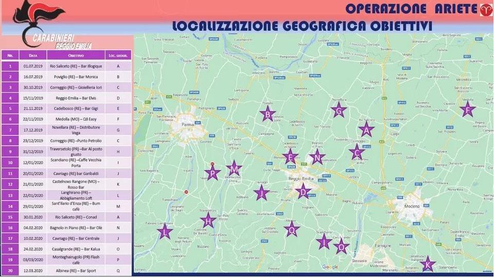Select 'Reggio Emilia – Bar Elvis' cell
Image resolution: width=494 pixels, height=277 pixels.
pyautogui.click(x=76, y=98)
